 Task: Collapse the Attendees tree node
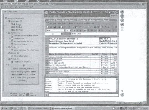click(x=6, y=21)
